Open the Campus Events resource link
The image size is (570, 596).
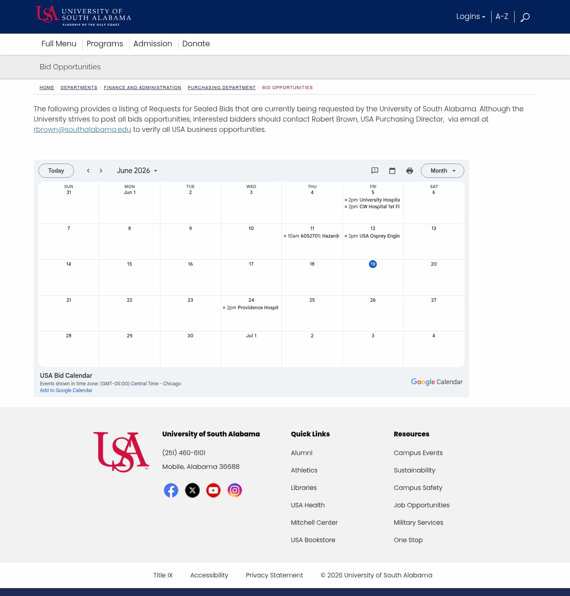[x=418, y=453]
